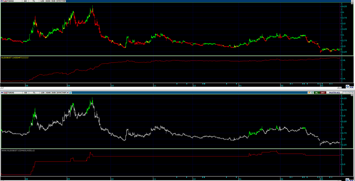The height and width of the screenshot is (181, 355).
Task: Open the TL currency selector in the lower chart
Action: coord(34,93)
